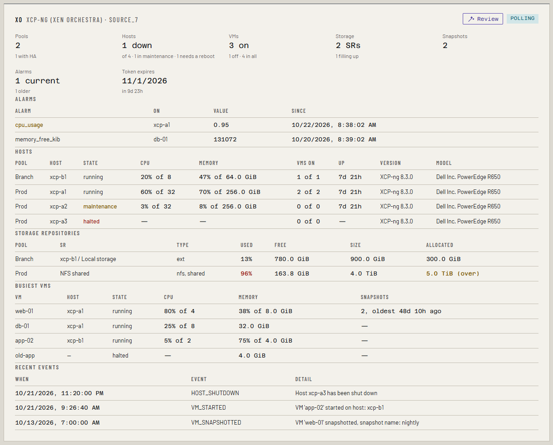Click memory value 70% of 256.0 GiB
The image size is (553, 445).
[230, 192]
